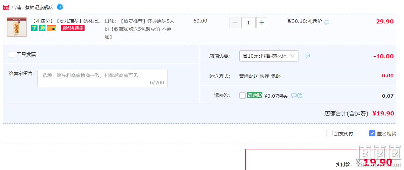The height and width of the screenshot is (170, 404).
Task: Check the 朋友代付 checkbox
Action: 329,133
